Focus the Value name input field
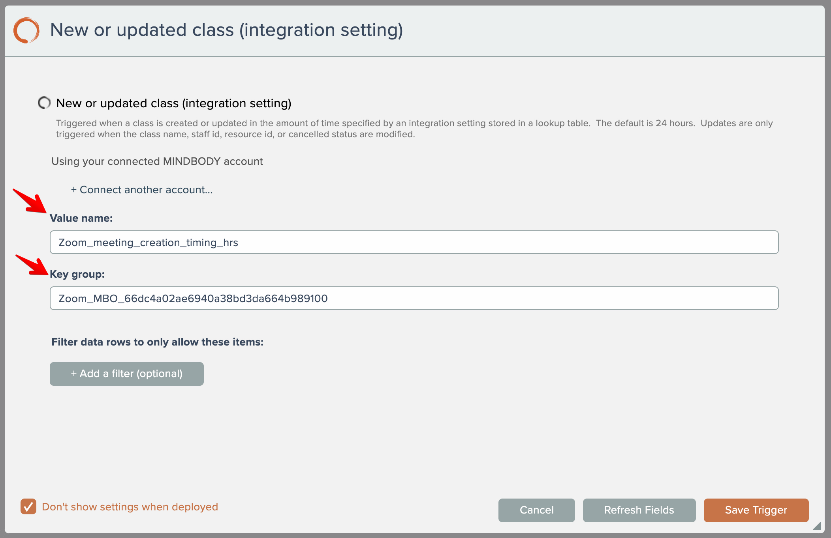 (x=414, y=242)
